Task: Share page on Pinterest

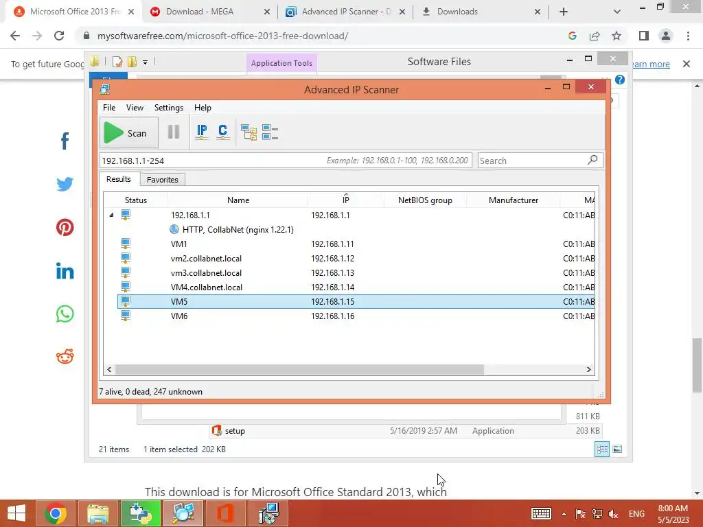Action: click(x=65, y=227)
